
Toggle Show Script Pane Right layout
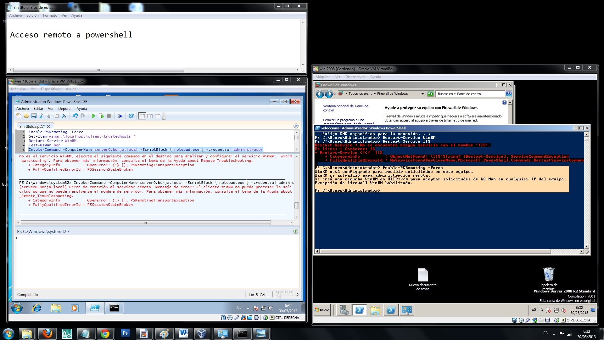150,116
